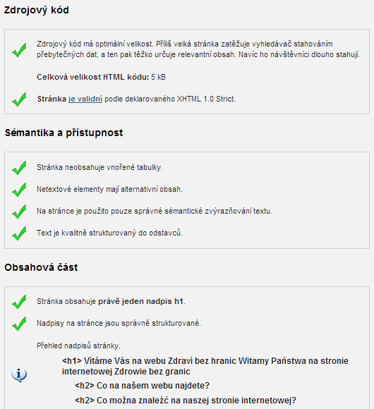Click the "Přehled nadpisů stránky" text

point(78,346)
